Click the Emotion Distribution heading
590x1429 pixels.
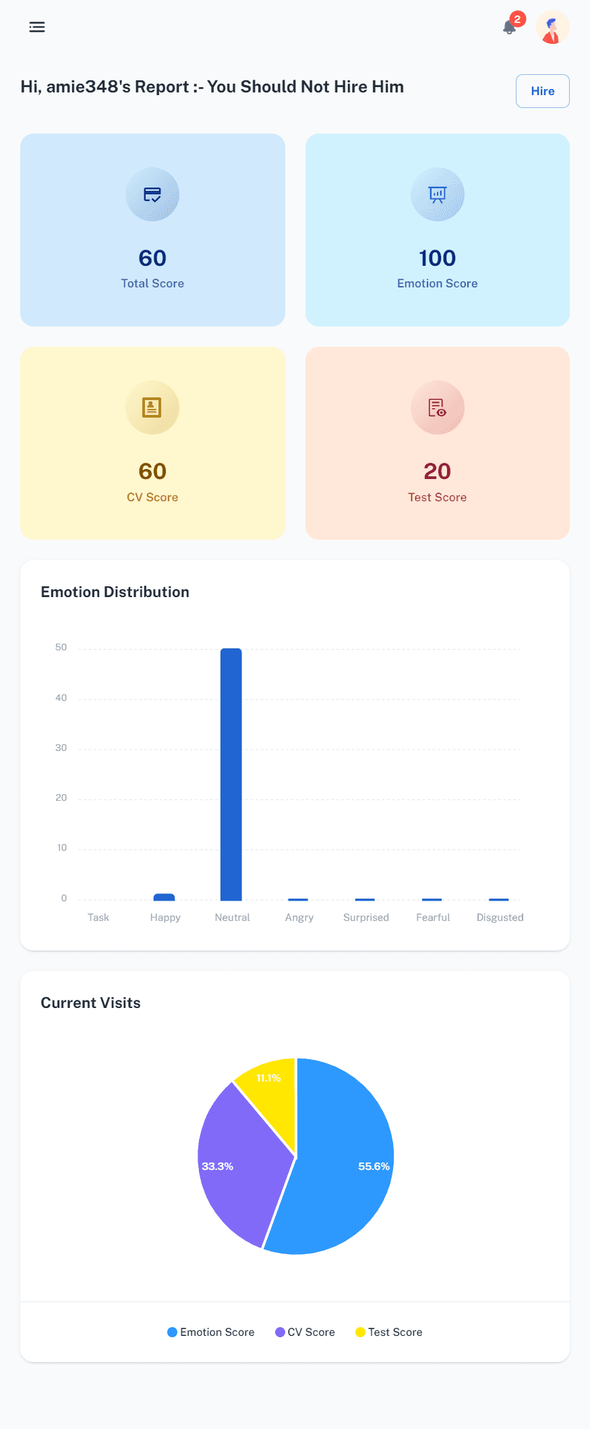(x=115, y=592)
